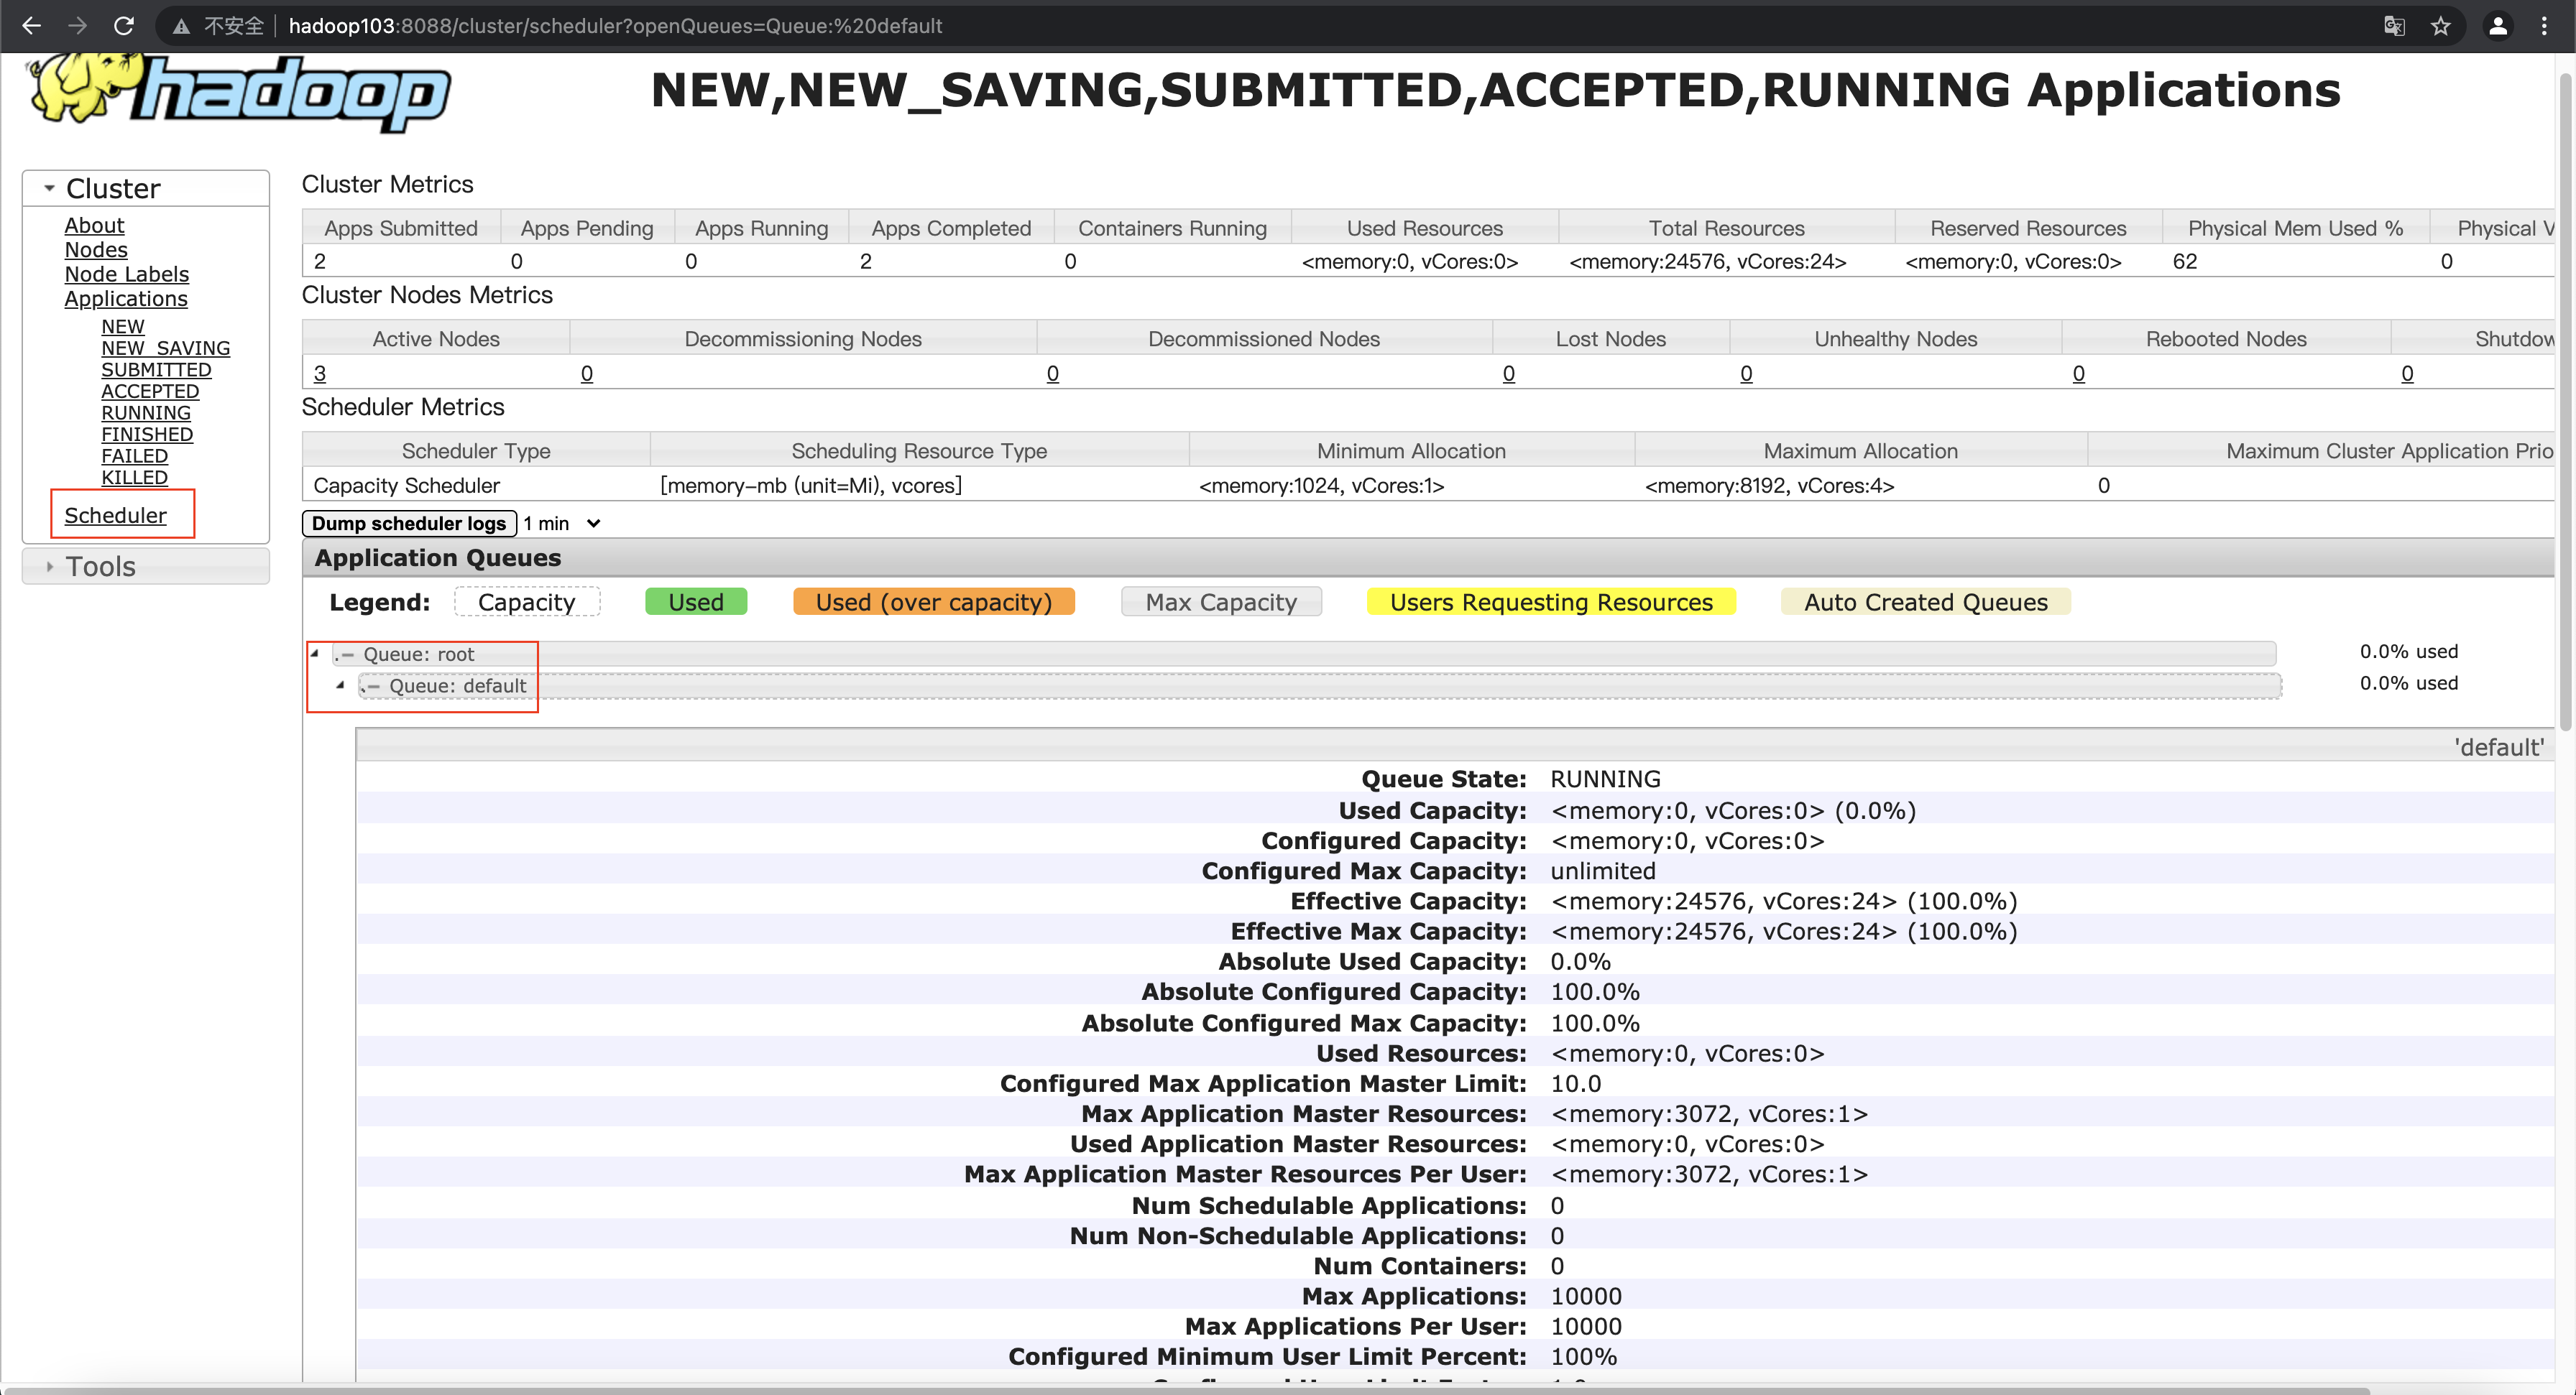Click the browser profile icon
Viewport: 2576px width, 1395px height.
2498,26
